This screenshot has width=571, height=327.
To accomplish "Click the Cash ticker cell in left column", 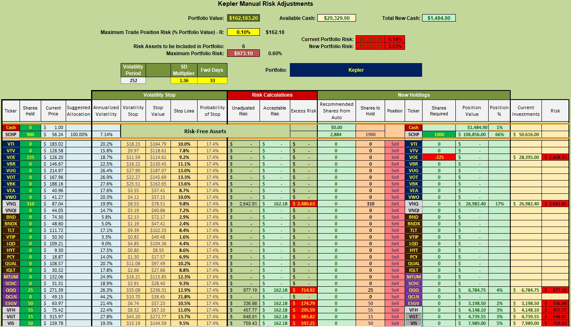I will pos(11,127).
